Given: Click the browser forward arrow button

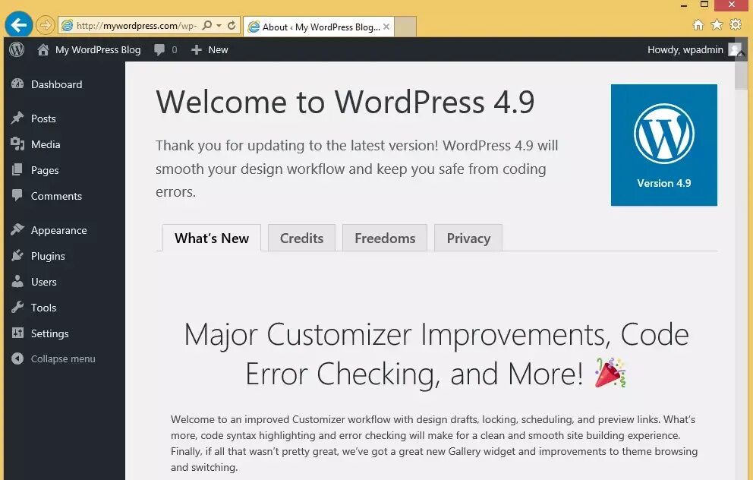Looking at the screenshot, I should point(45,25).
